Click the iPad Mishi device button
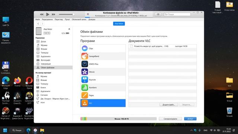The height and width of the screenshot is (134, 238). tap(119, 24)
